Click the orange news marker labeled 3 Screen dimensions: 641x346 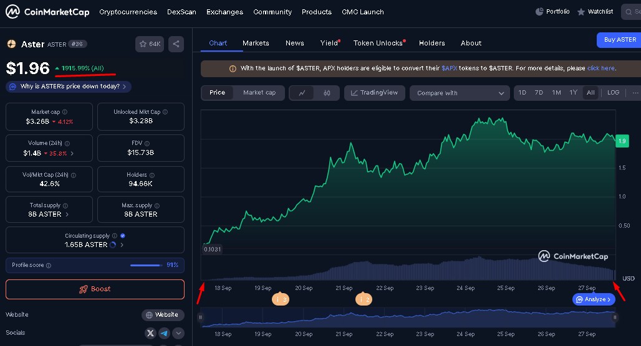click(x=281, y=299)
